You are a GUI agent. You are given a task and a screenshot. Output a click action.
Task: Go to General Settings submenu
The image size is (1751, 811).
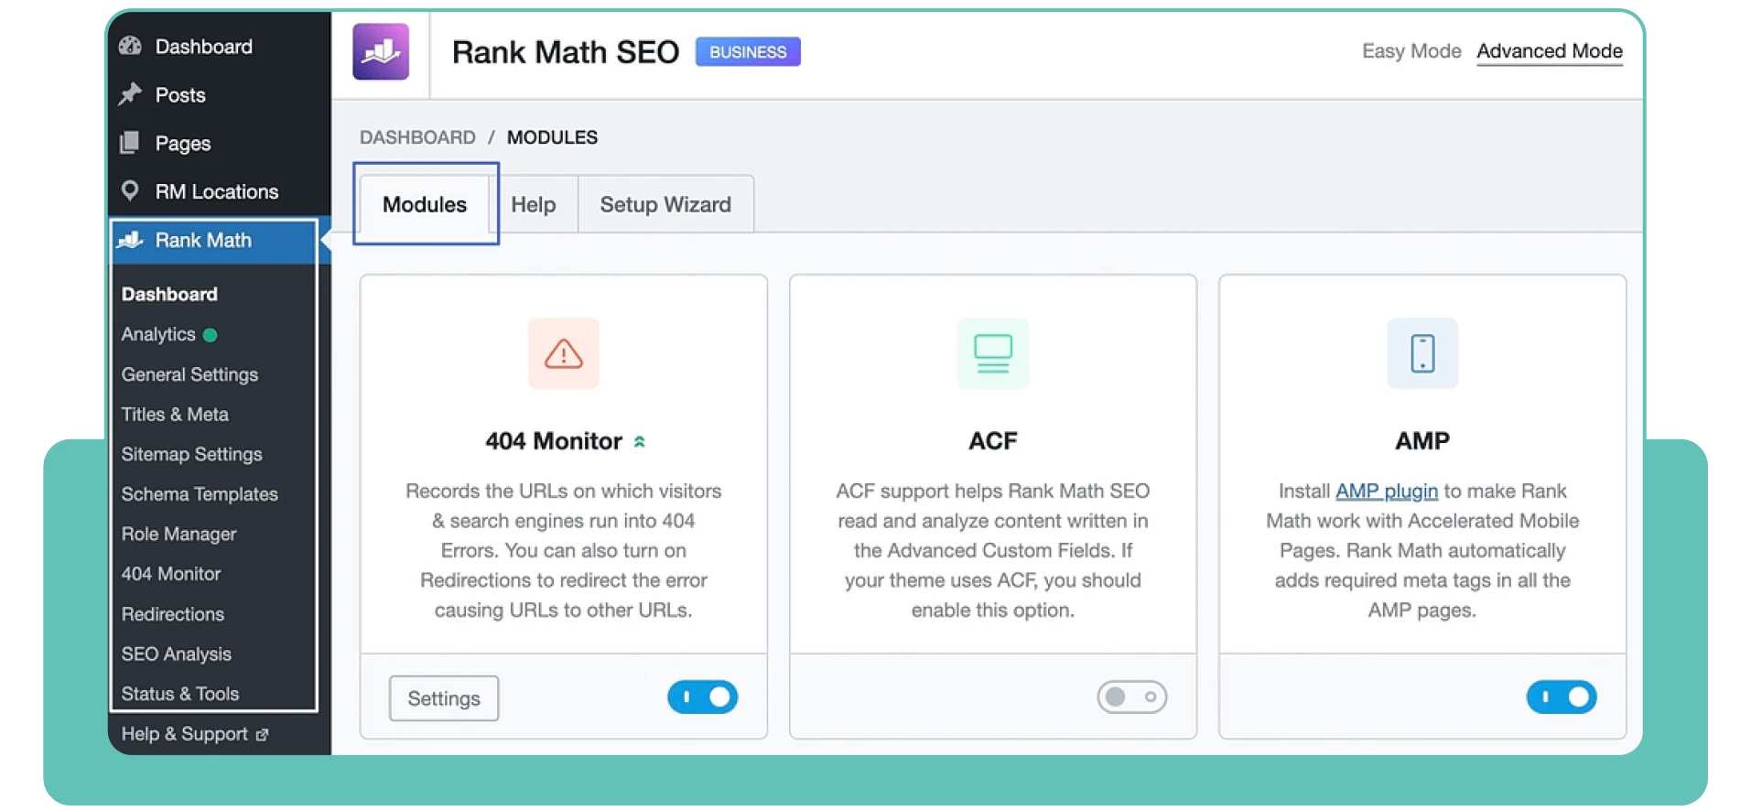(189, 374)
